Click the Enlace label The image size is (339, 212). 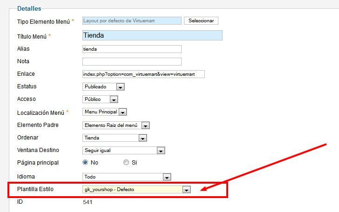pyautogui.click(x=26, y=74)
